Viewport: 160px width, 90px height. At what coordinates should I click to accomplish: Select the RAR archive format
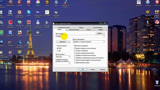(57, 48)
